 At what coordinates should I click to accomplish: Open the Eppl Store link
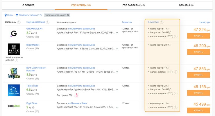(x=32, y=103)
